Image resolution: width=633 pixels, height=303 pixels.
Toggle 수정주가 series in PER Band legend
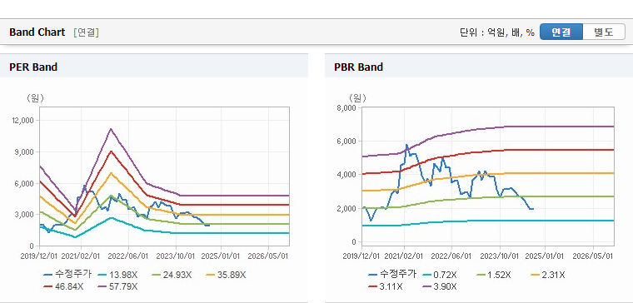point(67,275)
